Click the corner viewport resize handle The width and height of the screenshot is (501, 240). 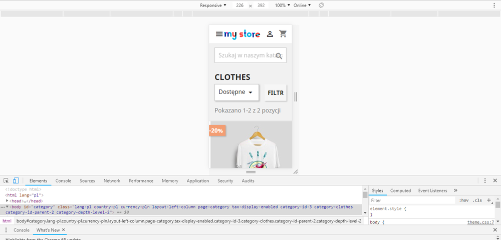[x=296, y=172]
